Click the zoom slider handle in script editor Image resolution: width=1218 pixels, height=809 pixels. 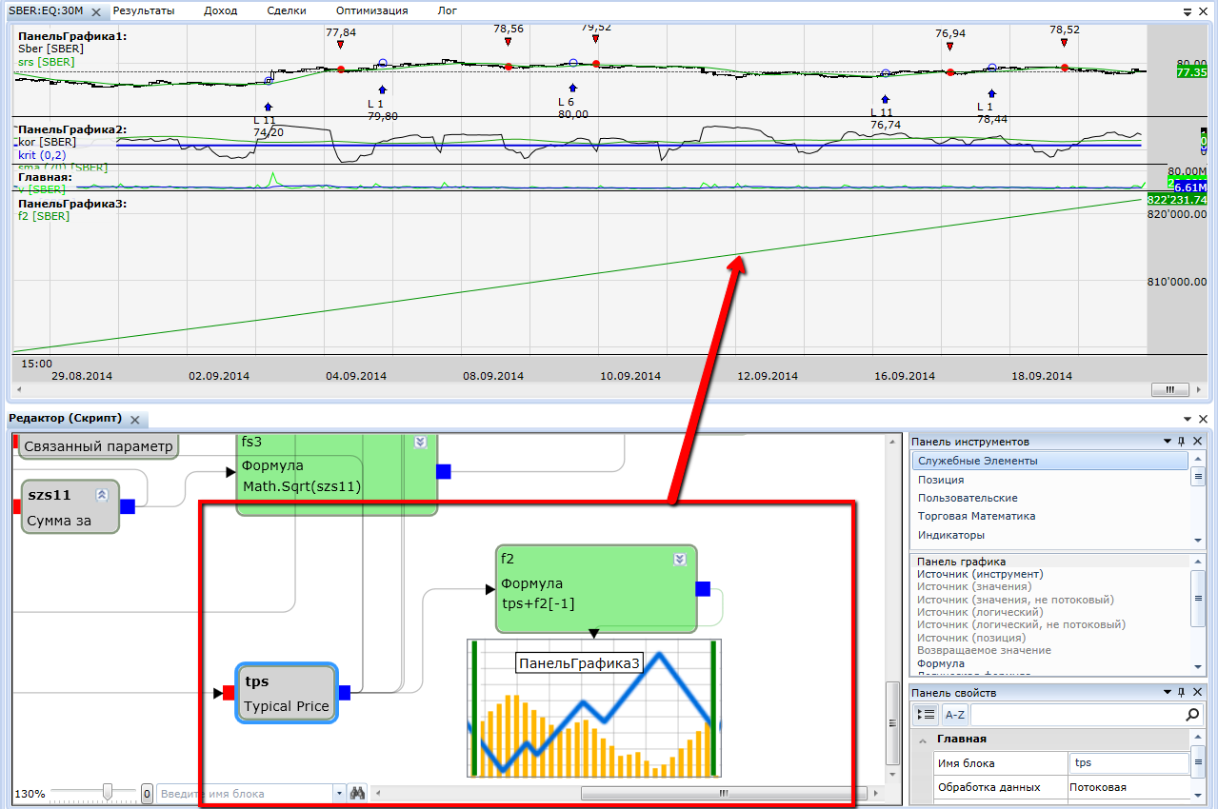(108, 792)
